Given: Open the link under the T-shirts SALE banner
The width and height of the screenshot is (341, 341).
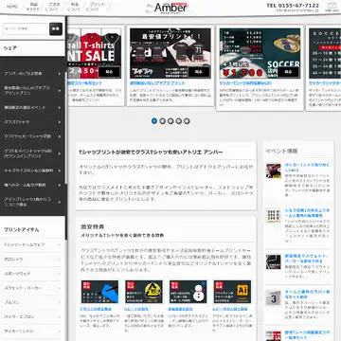Looking at the screenshot, I should [85, 83].
